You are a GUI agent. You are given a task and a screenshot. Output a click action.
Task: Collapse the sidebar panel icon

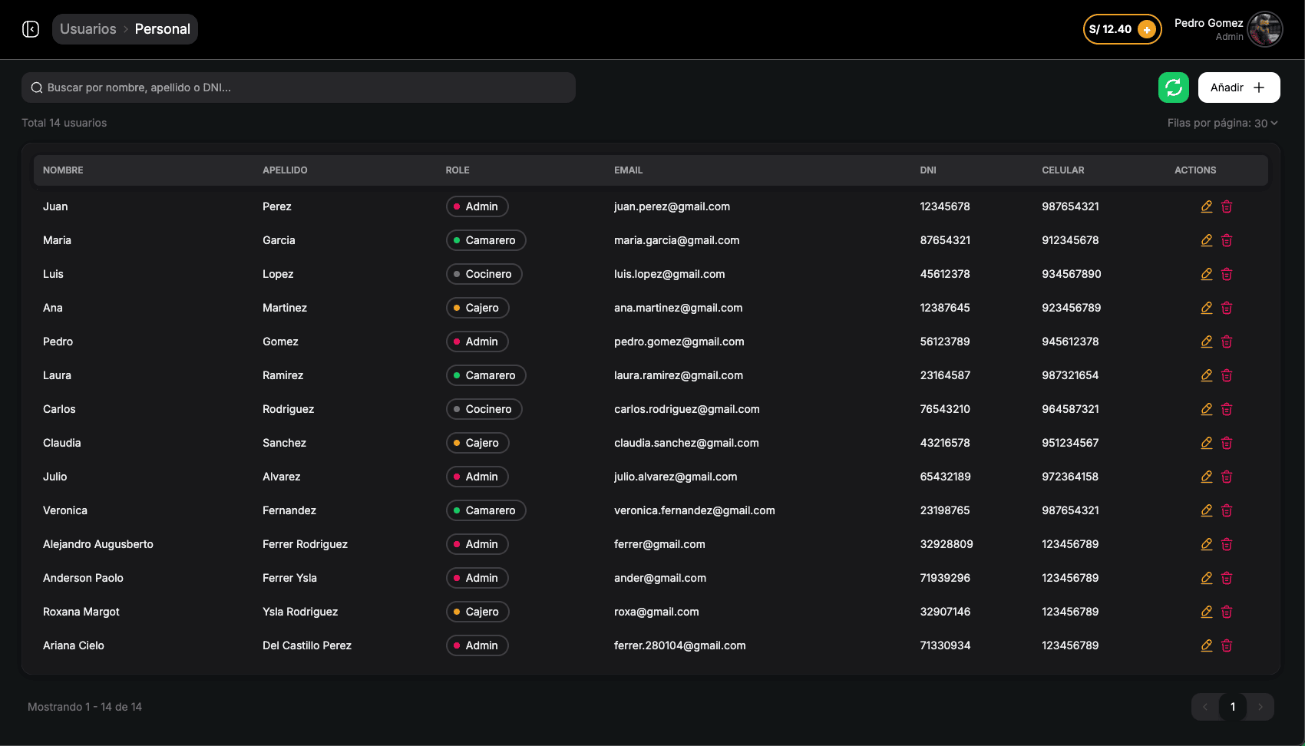[31, 29]
